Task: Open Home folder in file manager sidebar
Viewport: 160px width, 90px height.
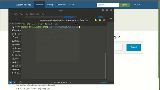Action: pos(16,27)
